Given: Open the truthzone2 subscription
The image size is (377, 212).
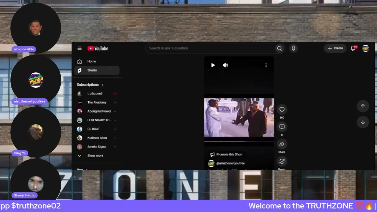Looking at the screenshot, I should [x=97, y=94].
